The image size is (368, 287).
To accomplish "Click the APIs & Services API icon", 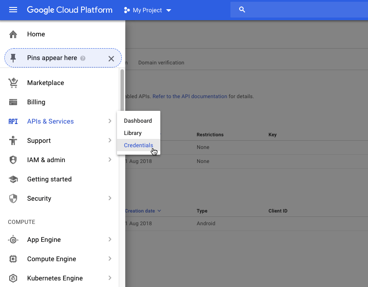I will click(13, 121).
